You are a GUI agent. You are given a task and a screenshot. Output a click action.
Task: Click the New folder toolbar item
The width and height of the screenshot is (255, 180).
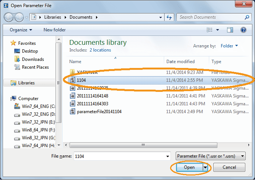click(54, 30)
